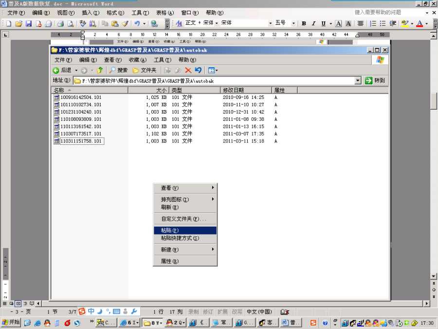Screen dimensions: 438x329
Task: Click the 开始 Start button
Action: (11, 322)
